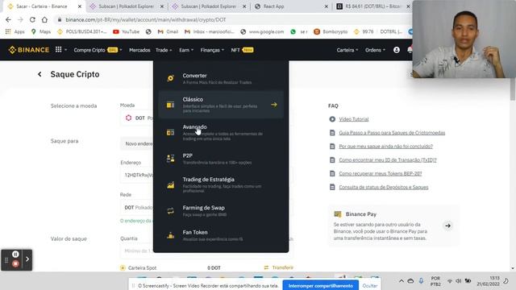Click the P2P icon in Trade menu
516x290 pixels.
pos(170,159)
